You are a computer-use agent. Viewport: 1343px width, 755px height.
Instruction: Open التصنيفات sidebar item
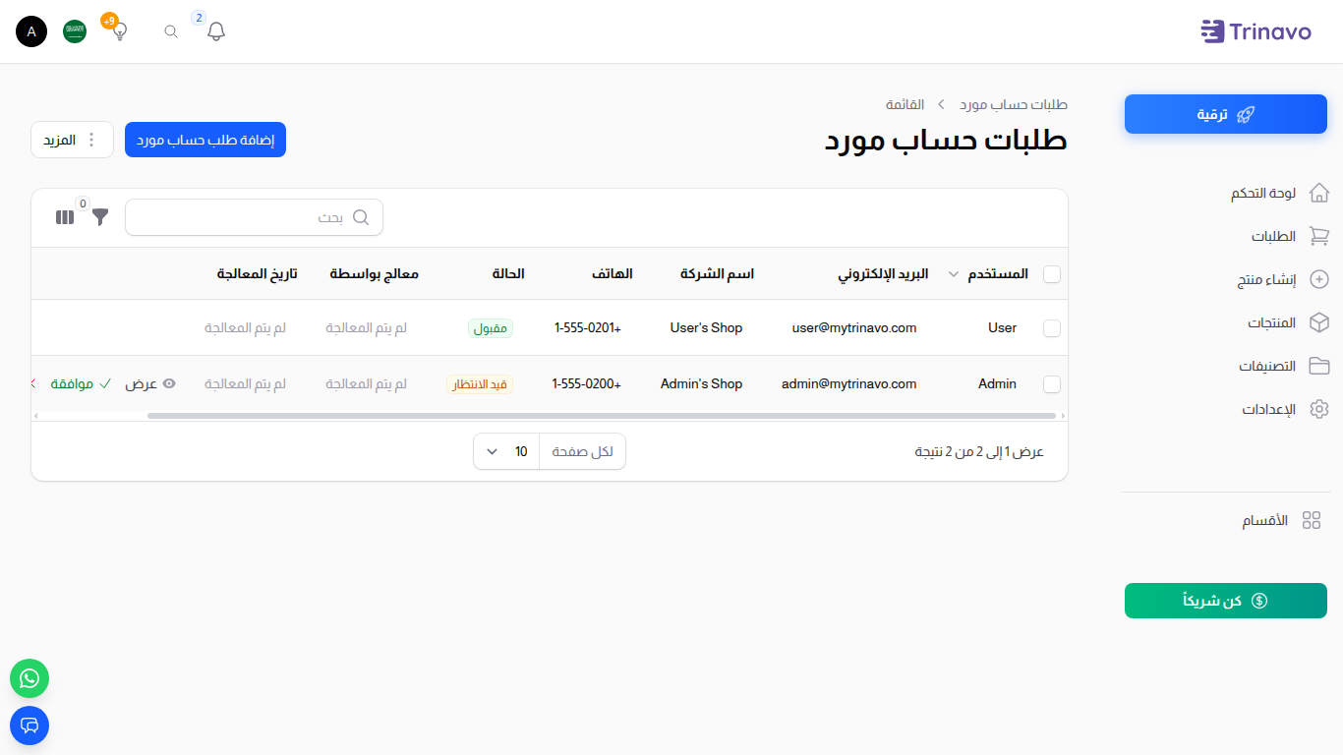1267,366
